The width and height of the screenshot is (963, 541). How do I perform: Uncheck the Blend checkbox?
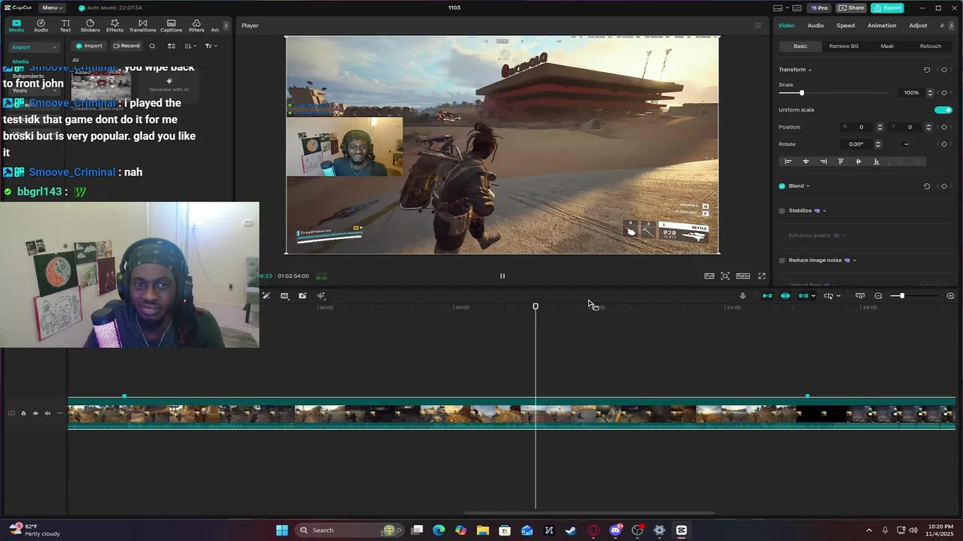pos(782,186)
